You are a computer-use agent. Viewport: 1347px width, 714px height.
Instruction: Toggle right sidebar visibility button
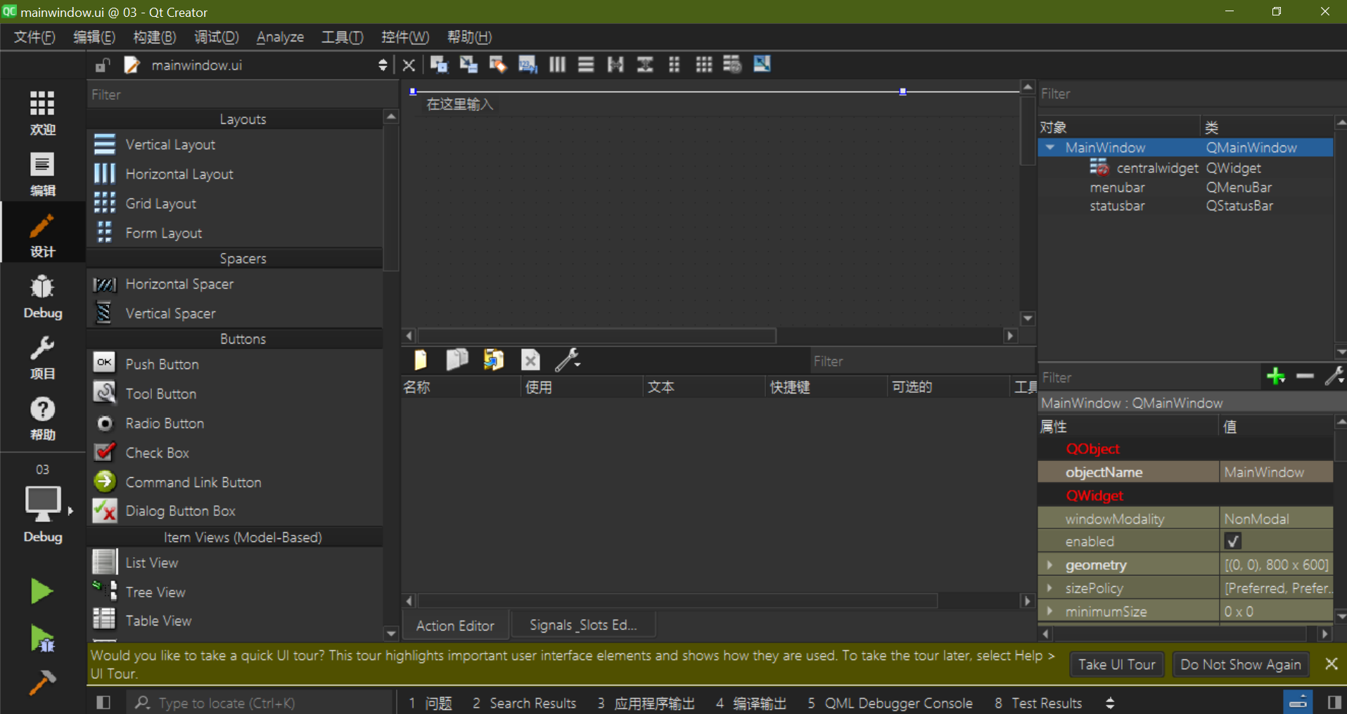click(x=1334, y=702)
